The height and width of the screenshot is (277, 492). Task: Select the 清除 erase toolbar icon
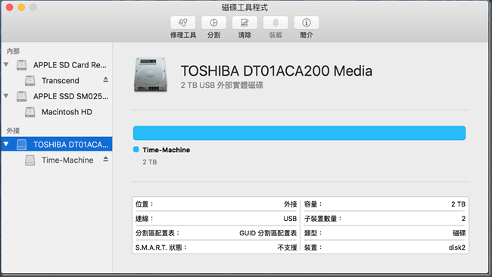pyautogui.click(x=244, y=23)
